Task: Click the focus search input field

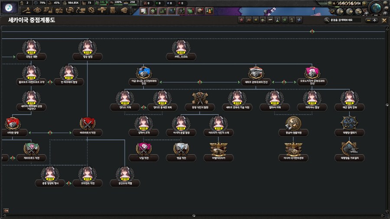Action: tap(345, 20)
